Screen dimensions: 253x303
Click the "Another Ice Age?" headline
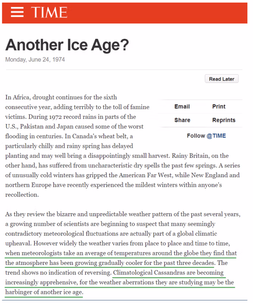coord(67,45)
